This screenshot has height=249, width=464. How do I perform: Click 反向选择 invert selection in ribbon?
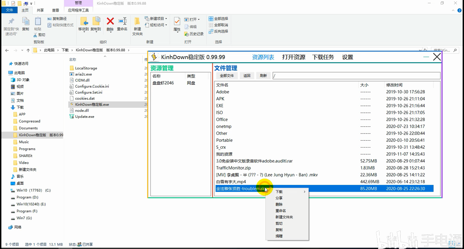click(x=218, y=31)
